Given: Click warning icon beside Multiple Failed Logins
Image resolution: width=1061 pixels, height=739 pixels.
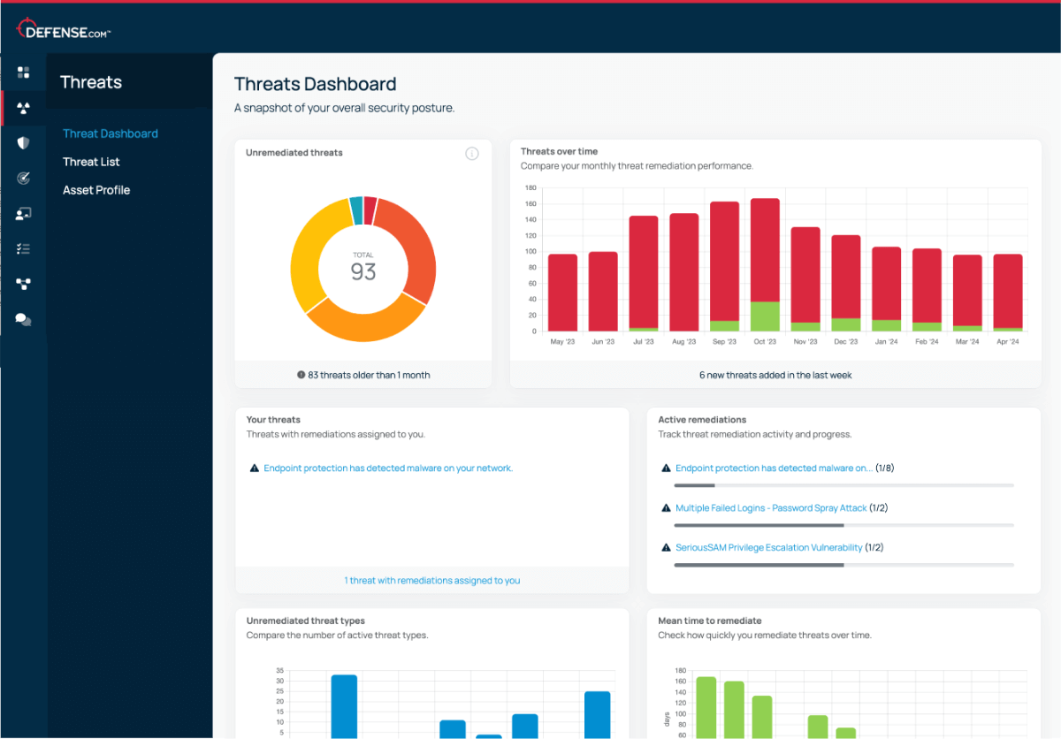Looking at the screenshot, I should click(x=667, y=508).
